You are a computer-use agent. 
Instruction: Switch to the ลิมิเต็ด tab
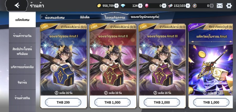(85, 17)
